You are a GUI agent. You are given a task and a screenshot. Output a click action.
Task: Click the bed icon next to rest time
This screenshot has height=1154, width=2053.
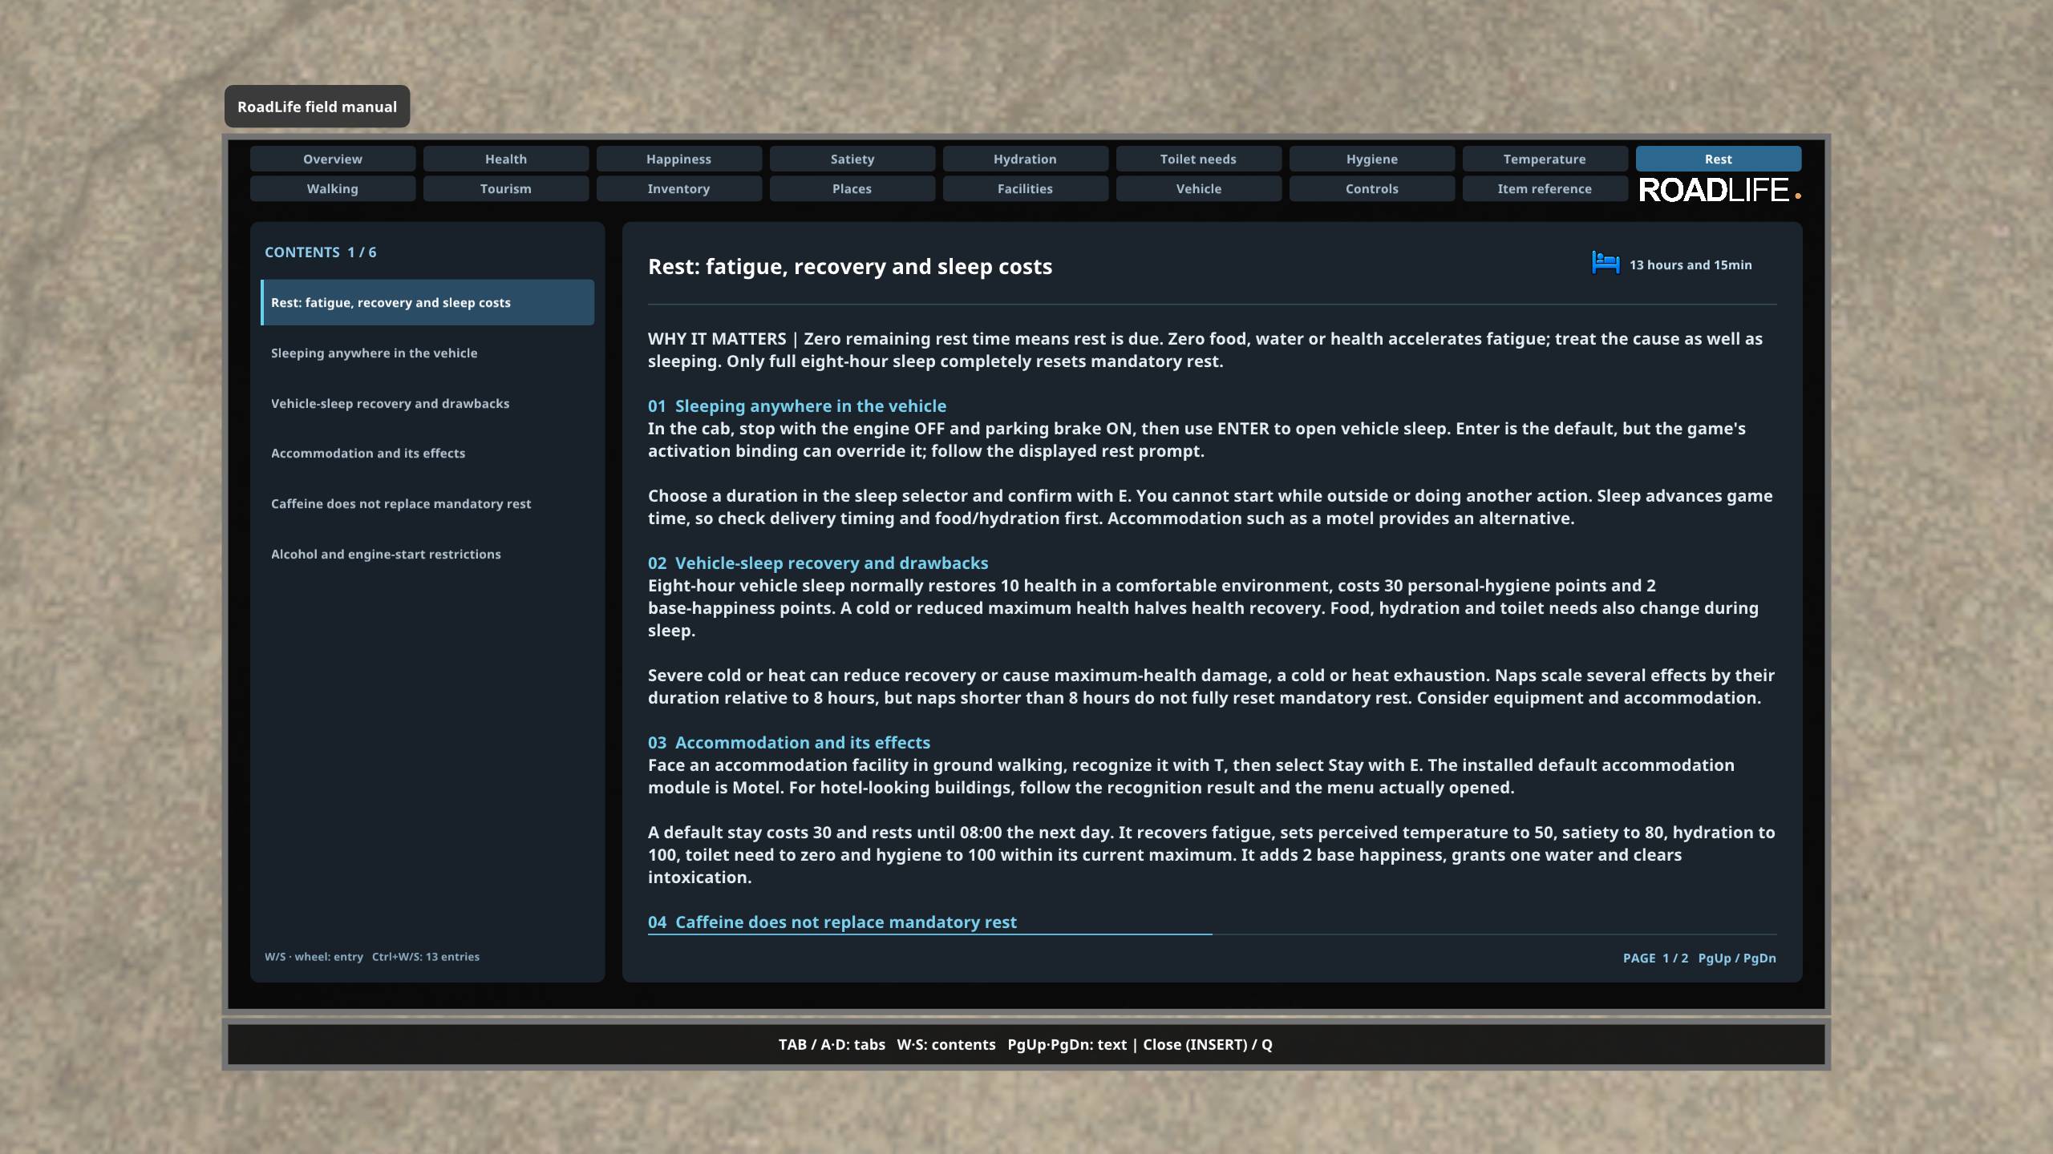(1606, 263)
